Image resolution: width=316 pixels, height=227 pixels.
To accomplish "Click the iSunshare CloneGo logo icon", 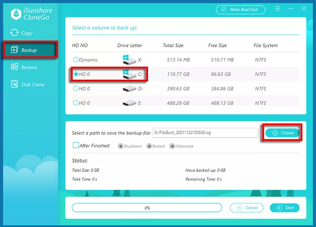I will coord(16,14).
